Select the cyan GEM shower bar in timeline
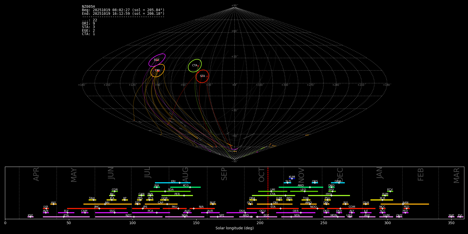The width and height of the screenshot is (468, 234). tap(338, 183)
